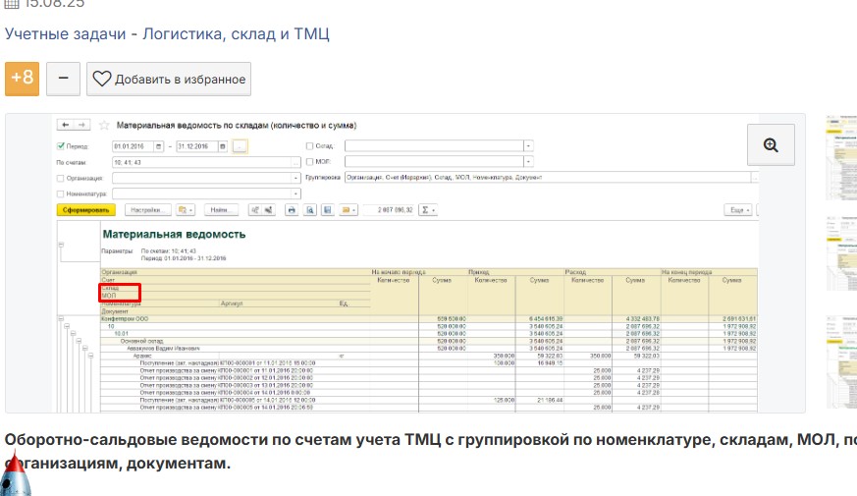The image size is (857, 496).
Task: Click the Расход column header
Action: coord(575,272)
